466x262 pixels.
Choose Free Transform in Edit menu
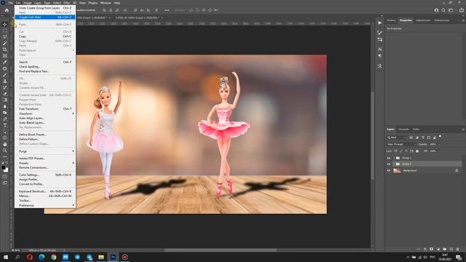45,108
